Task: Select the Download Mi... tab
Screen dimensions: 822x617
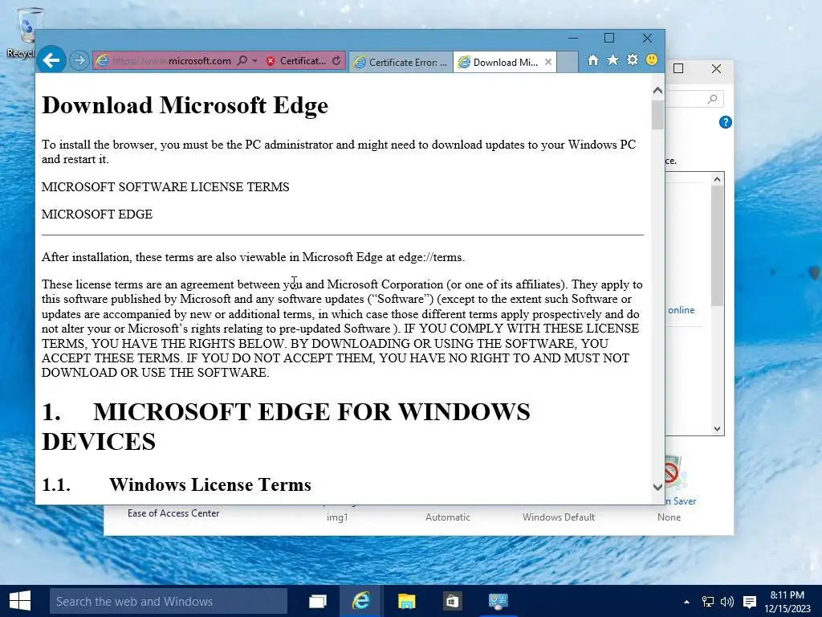Action: pyautogui.click(x=498, y=63)
